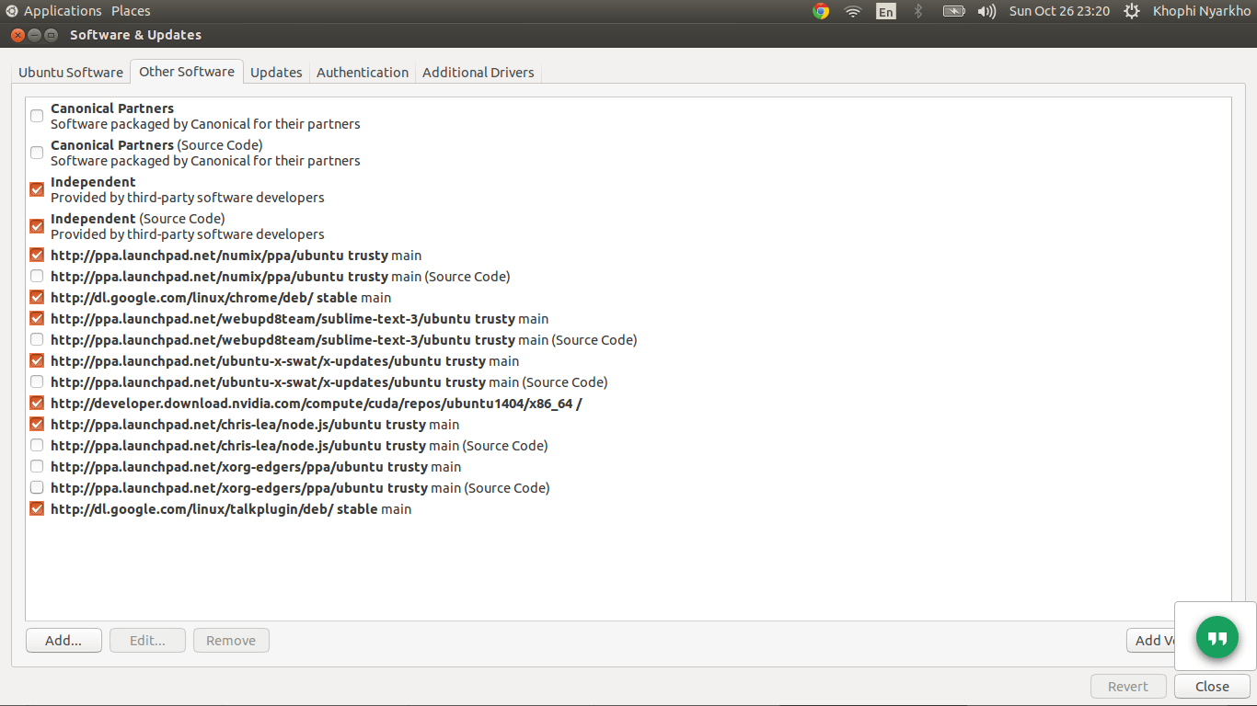Click the Bluetooth indicator icon
Image resolution: width=1257 pixels, height=706 pixels.
pos(917,11)
